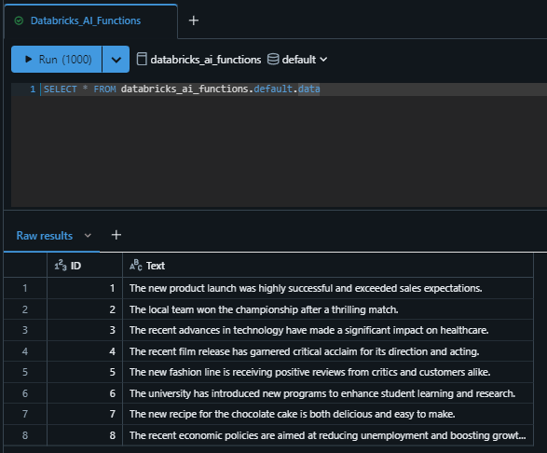Image resolution: width=547 pixels, height=453 pixels.
Task: Run the query with limit 1000
Action: 57,60
